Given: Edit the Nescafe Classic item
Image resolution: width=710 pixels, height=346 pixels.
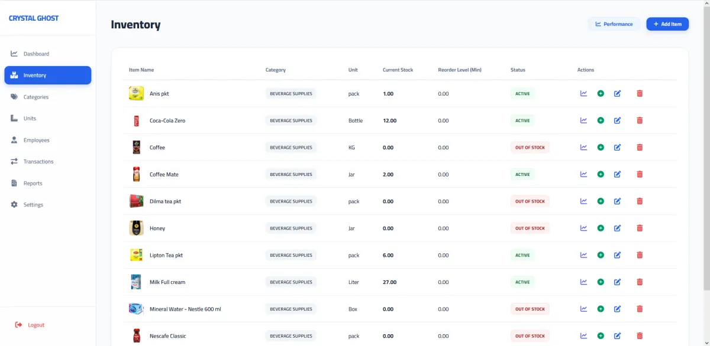Looking at the screenshot, I should pos(617,336).
